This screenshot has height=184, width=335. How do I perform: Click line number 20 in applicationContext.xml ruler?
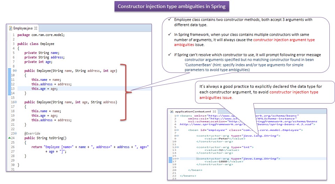tap(174, 170)
